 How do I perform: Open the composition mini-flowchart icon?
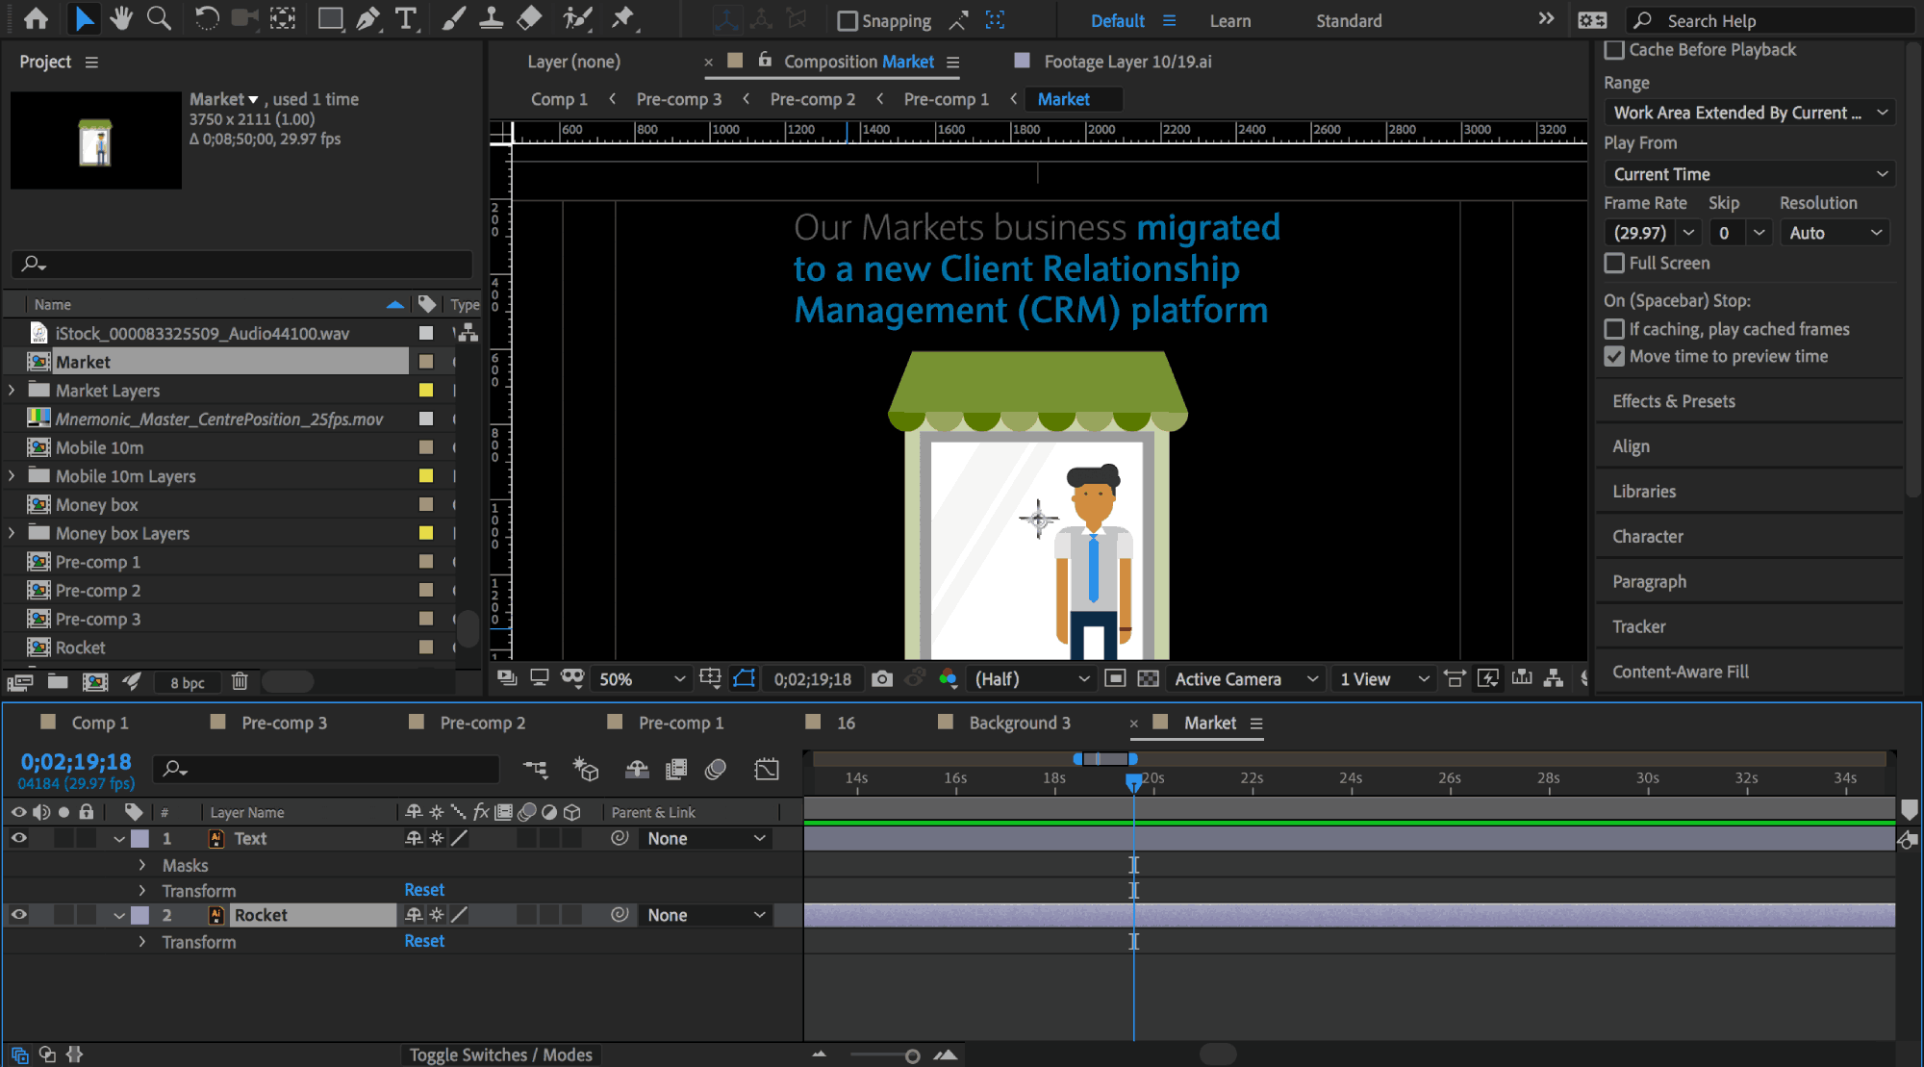point(536,769)
